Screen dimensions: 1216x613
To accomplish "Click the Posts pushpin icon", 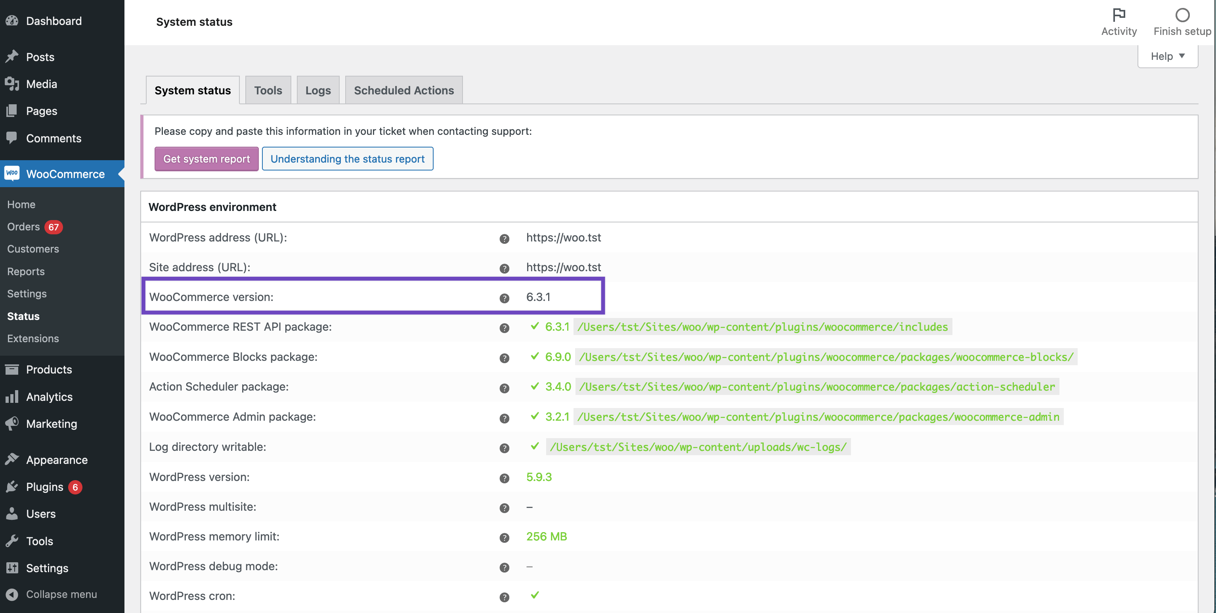I will [12, 57].
